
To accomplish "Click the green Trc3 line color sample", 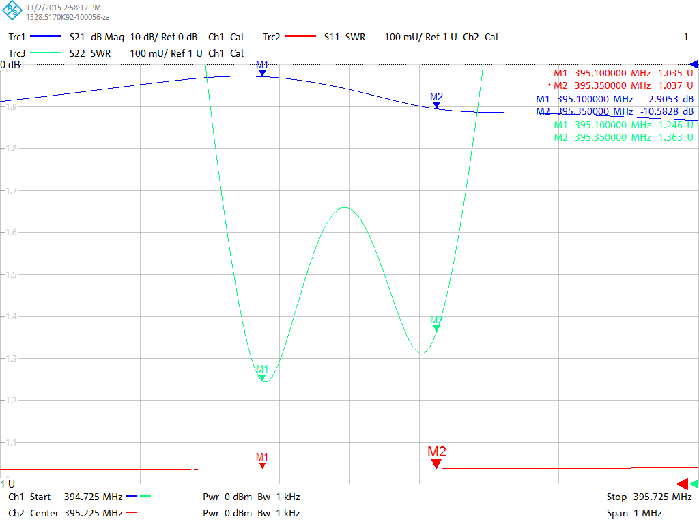I will [x=46, y=53].
